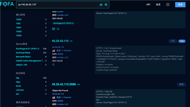
Task: Filter by port 10005
Action: tap(19, 35)
